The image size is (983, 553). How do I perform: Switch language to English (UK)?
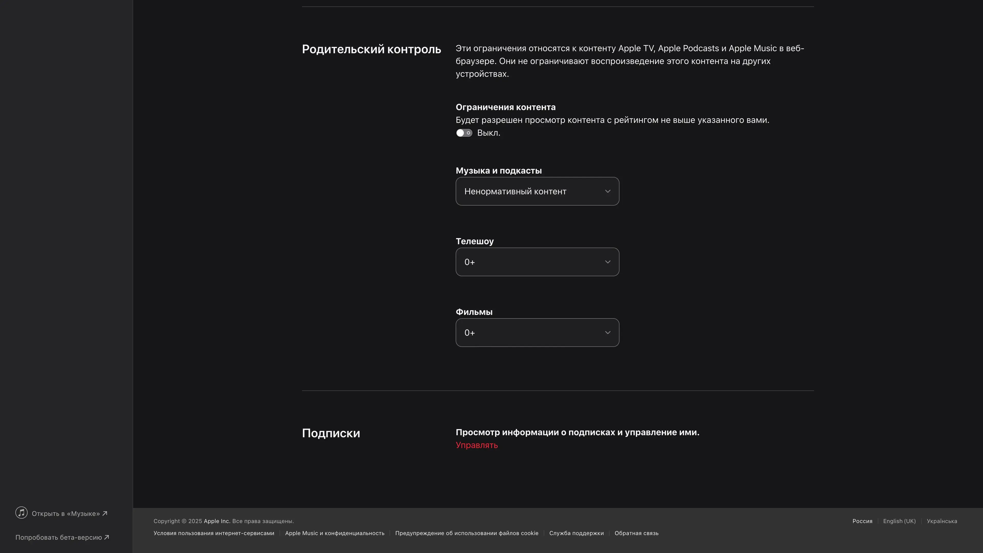(899, 521)
